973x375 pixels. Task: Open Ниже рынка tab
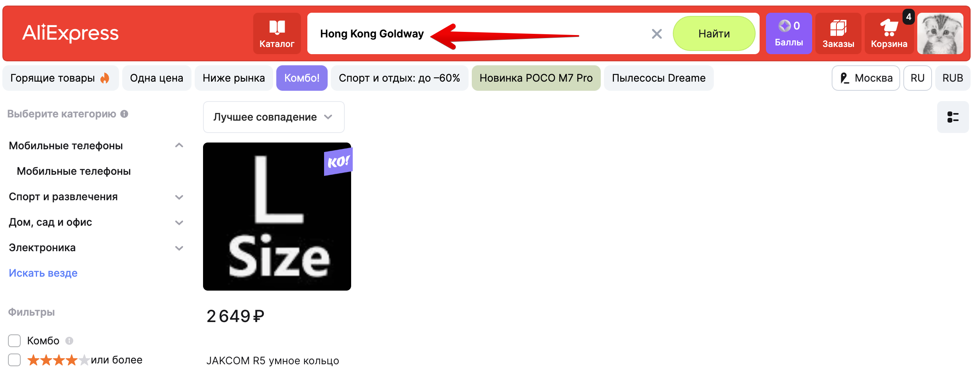click(234, 78)
